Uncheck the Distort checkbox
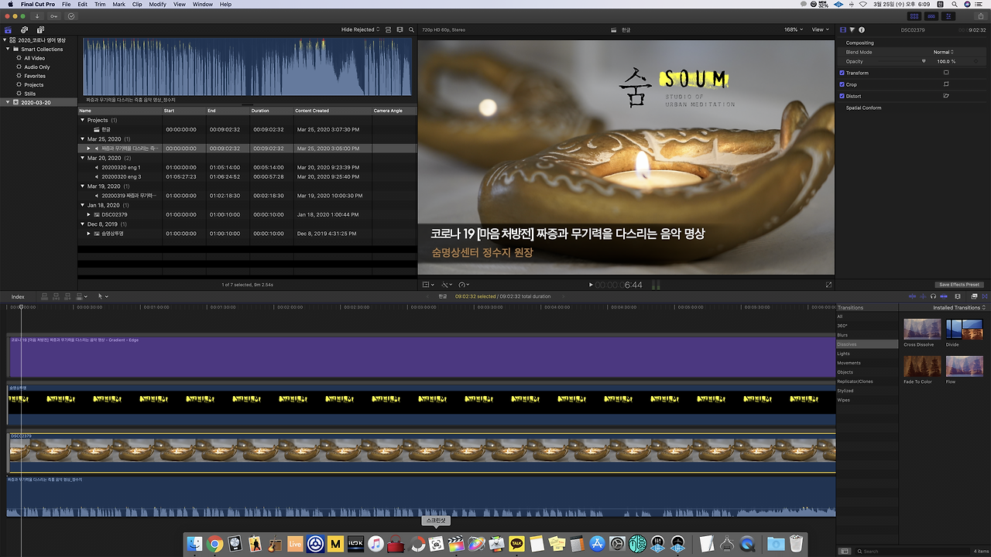 [842, 96]
